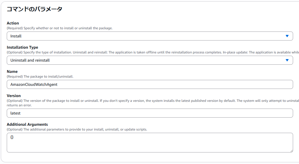Viewport: 299px width, 164px height.
Task: Click the Version field label
Action: pyautogui.click(x=14, y=96)
